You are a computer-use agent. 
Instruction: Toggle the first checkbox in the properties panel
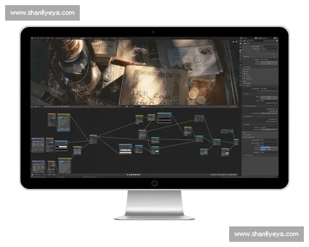click(277, 109)
